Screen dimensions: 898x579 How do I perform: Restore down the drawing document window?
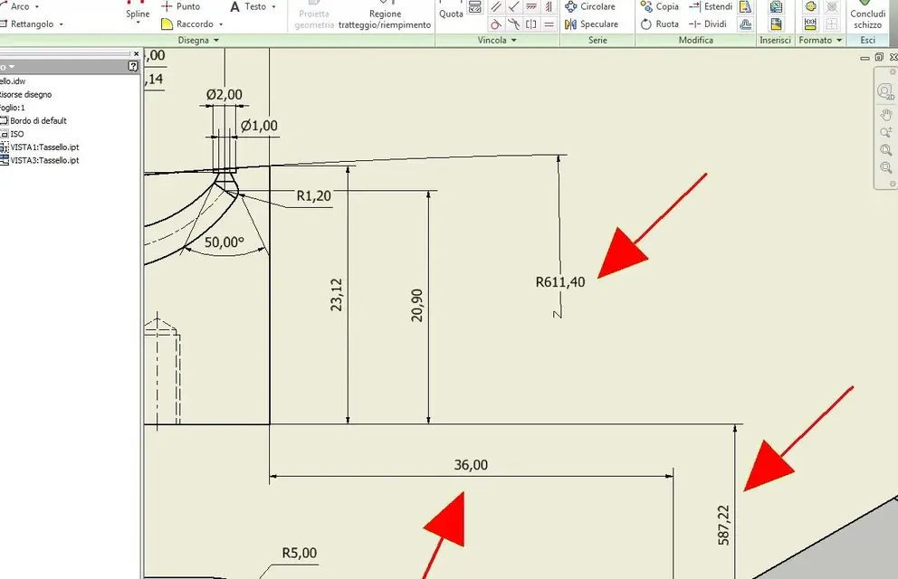[x=879, y=57]
